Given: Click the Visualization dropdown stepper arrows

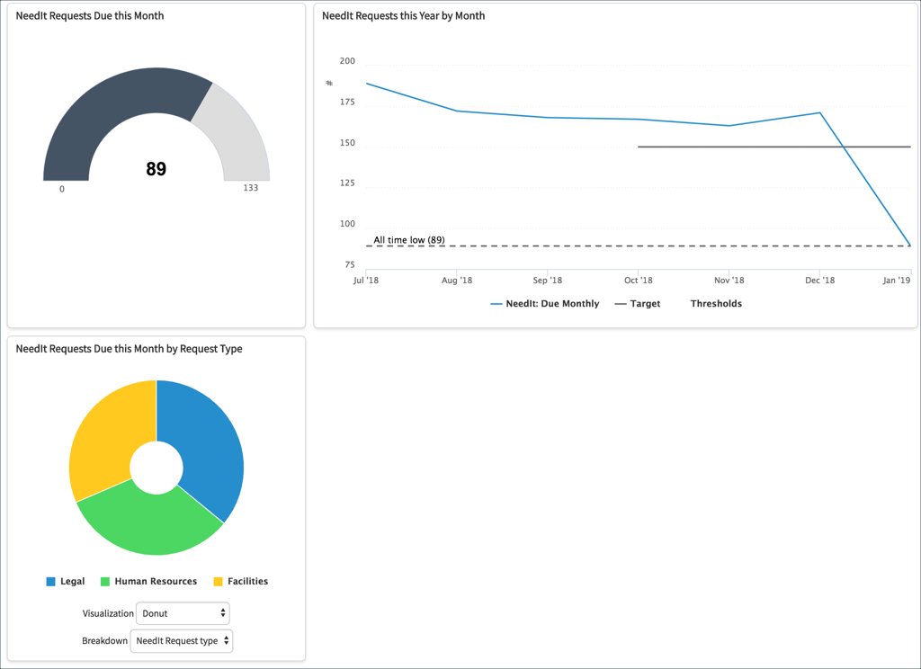Looking at the screenshot, I should click(x=222, y=613).
